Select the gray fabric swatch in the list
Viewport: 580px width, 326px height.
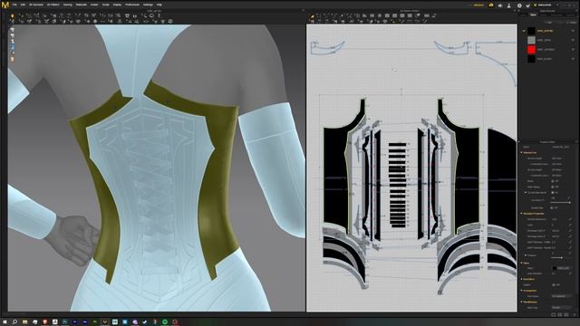531,40
